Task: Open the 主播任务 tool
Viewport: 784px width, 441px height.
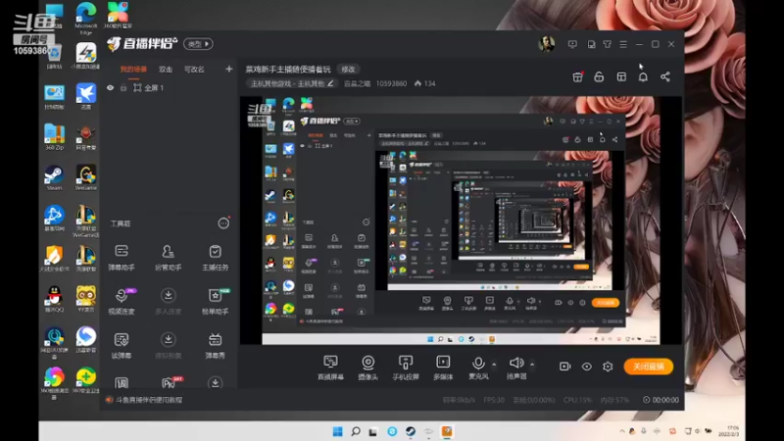Action: (x=215, y=258)
